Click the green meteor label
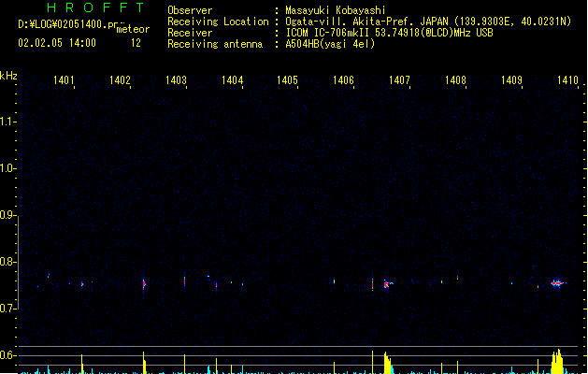Image resolution: width=588 pixels, height=374 pixels. [x=133, y=29]
